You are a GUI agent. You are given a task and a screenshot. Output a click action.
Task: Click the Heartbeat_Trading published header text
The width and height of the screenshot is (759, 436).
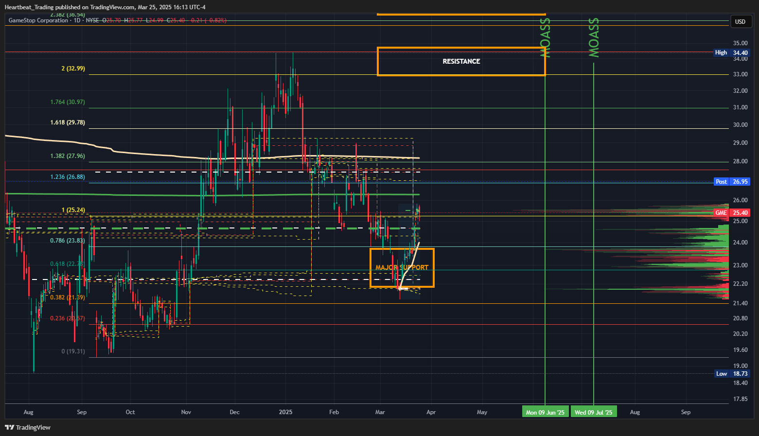[x=105, y=7]
